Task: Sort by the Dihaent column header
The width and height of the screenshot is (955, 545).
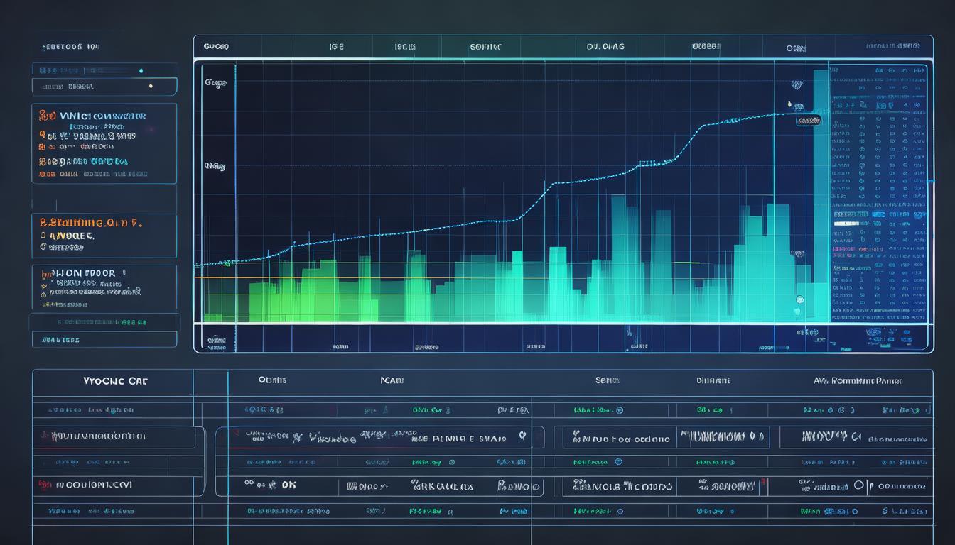Action: coord(713,381)
